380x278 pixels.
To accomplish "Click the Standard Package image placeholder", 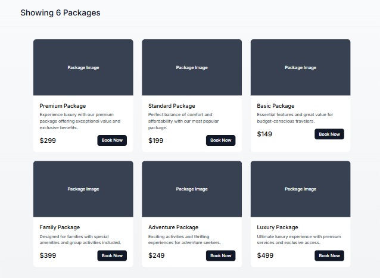I will coord(192,67).
